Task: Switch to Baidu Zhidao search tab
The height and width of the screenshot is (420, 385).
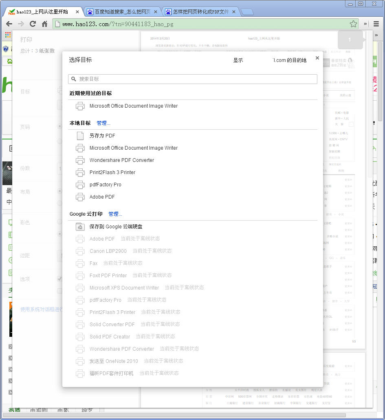Action: pyautogui.click(x=122, y=12)
